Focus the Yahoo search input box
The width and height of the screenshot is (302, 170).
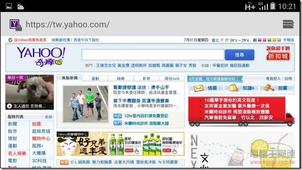click(x=153, y=55)
